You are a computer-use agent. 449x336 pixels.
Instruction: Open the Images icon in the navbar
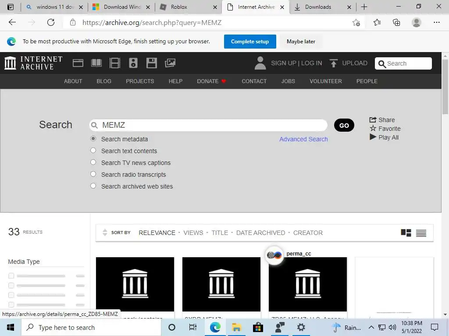[170, 63]
